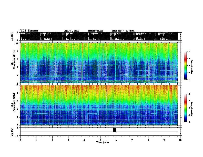203x157 pixels.
Task: Click time axis tick label "9"
Action: [164, 140]
